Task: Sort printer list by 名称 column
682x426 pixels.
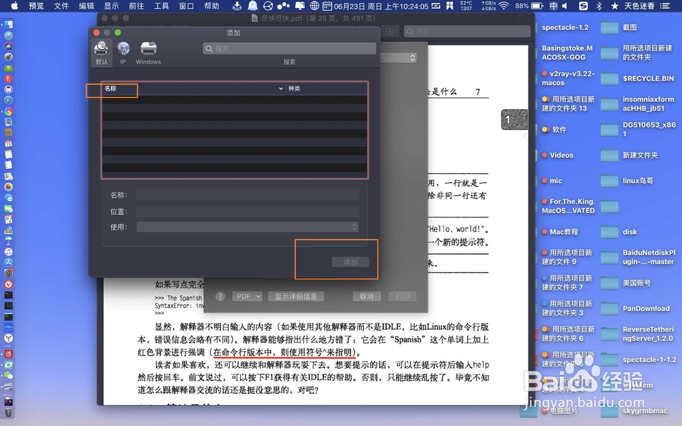Action: point(110,88)
